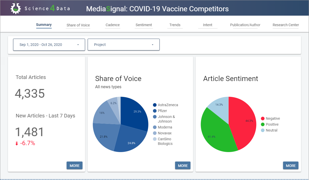
Task: Open the Sentiment tab
Action: (x=144, y=25)
